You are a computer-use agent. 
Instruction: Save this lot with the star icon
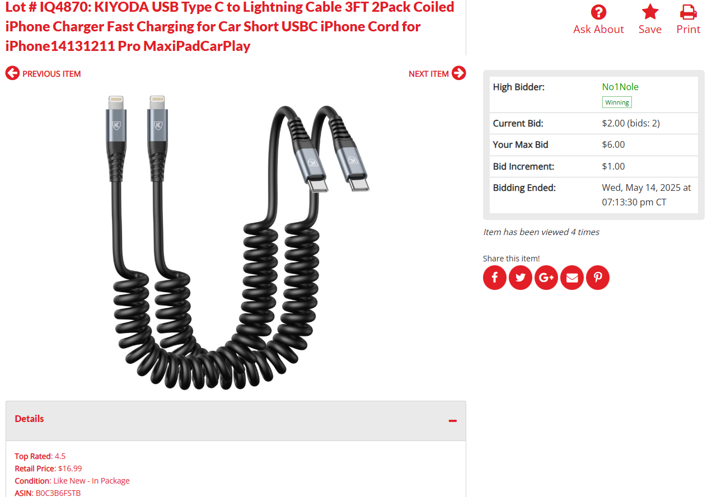pyautogui.click(x=650, y=12)
